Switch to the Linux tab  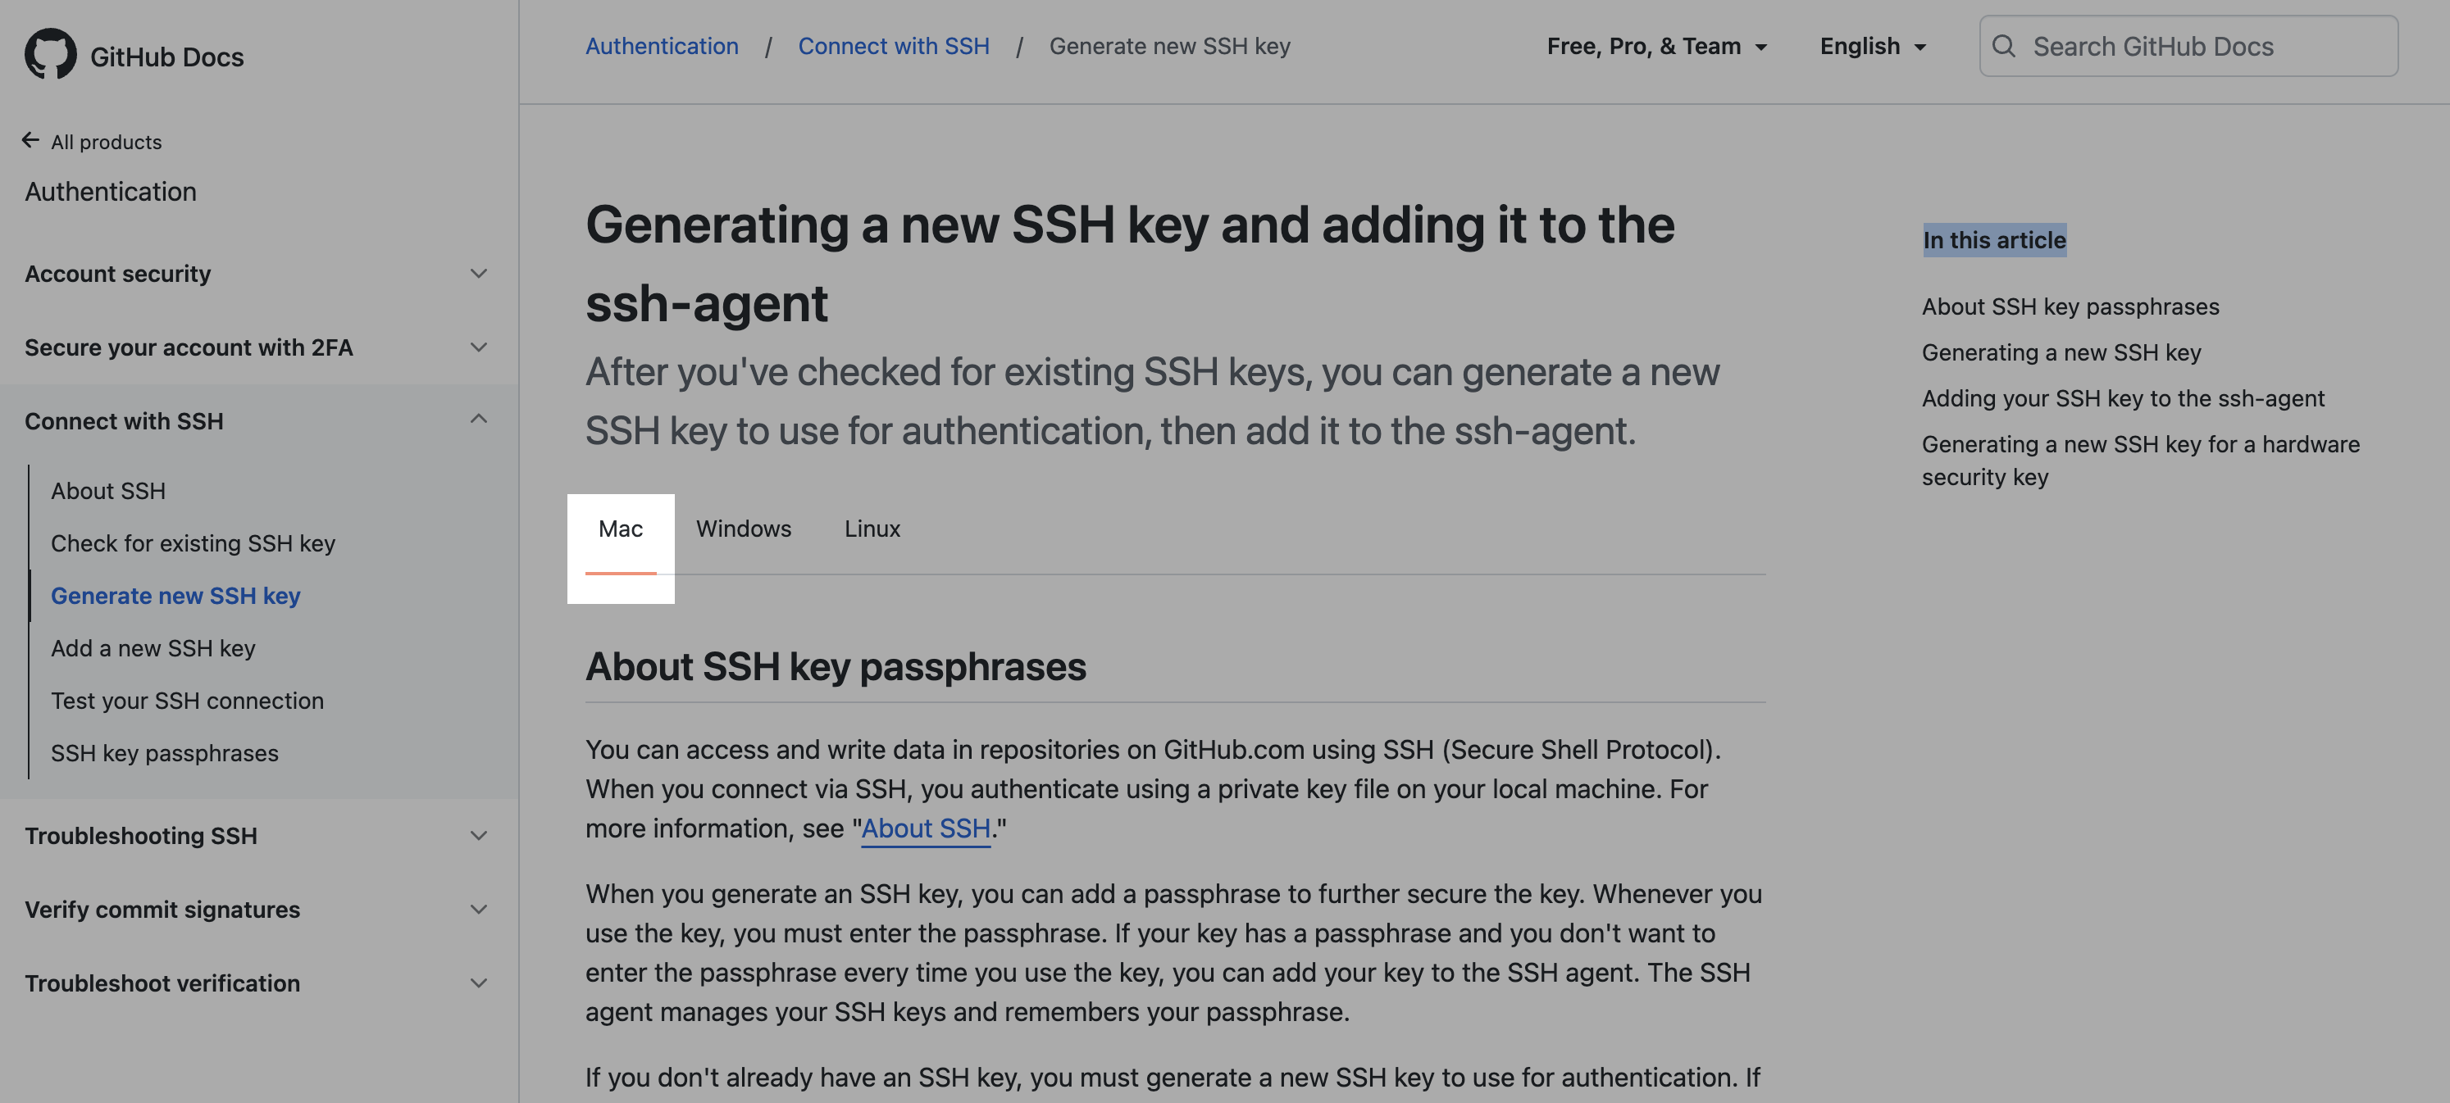coord(872,529)
